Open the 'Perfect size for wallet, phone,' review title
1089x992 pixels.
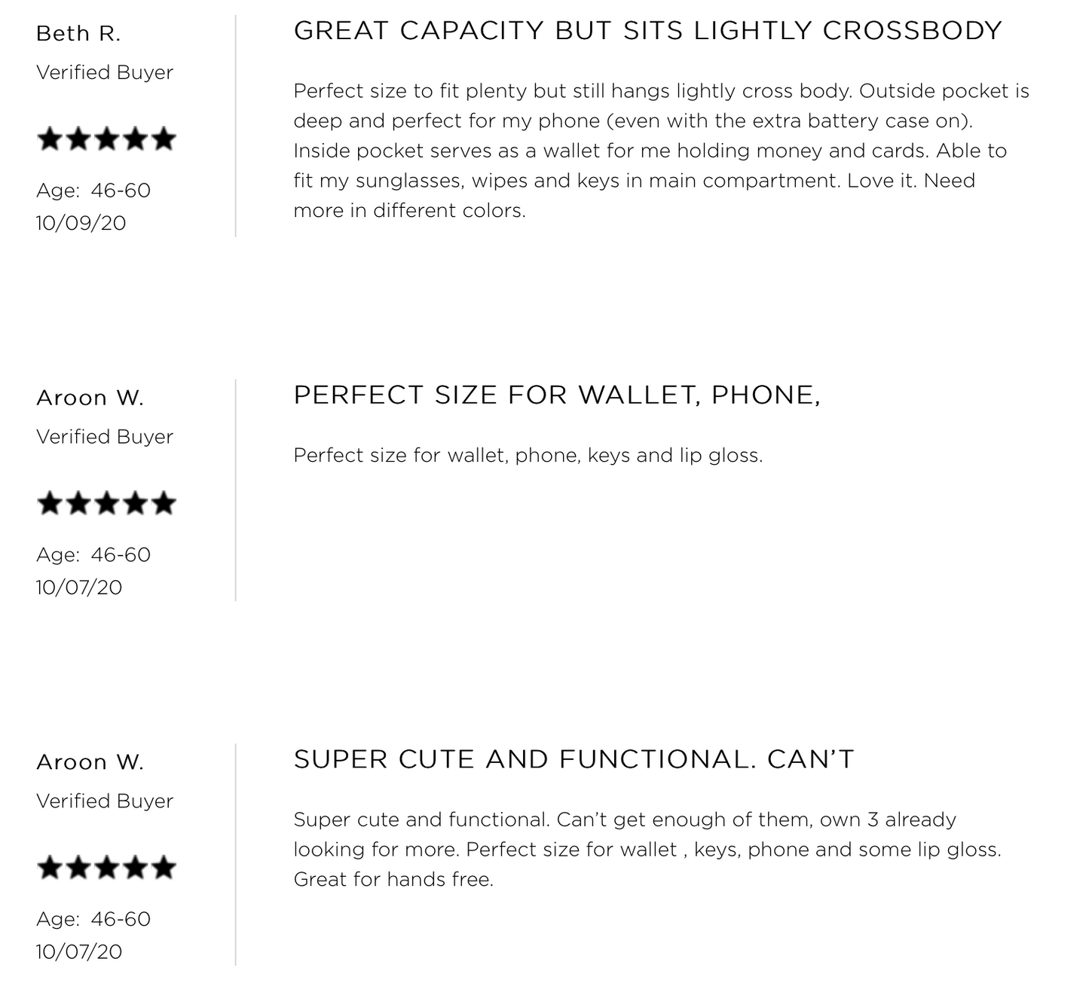pos(556,395)
